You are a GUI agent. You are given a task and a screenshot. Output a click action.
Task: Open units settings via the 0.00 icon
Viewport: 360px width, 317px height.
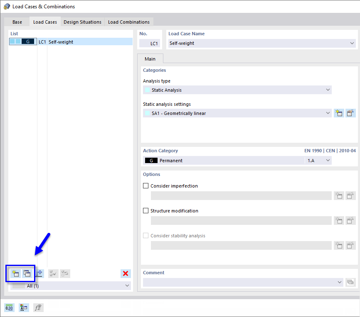[x=9, y=307]
